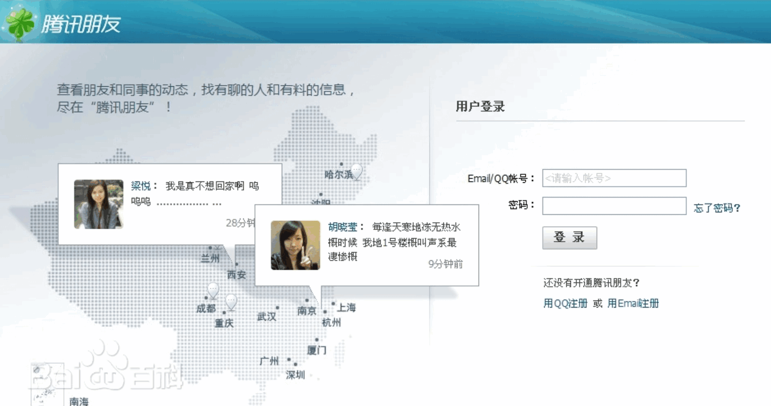Click the 还没有开通腾讯朋友? text

[x=591, y=283]
